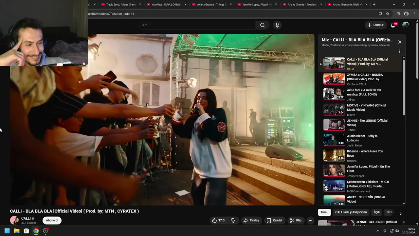This screenshot has width=419, height=236.
Task: Open YouTube notifications bell
Action: coord(393,25)
